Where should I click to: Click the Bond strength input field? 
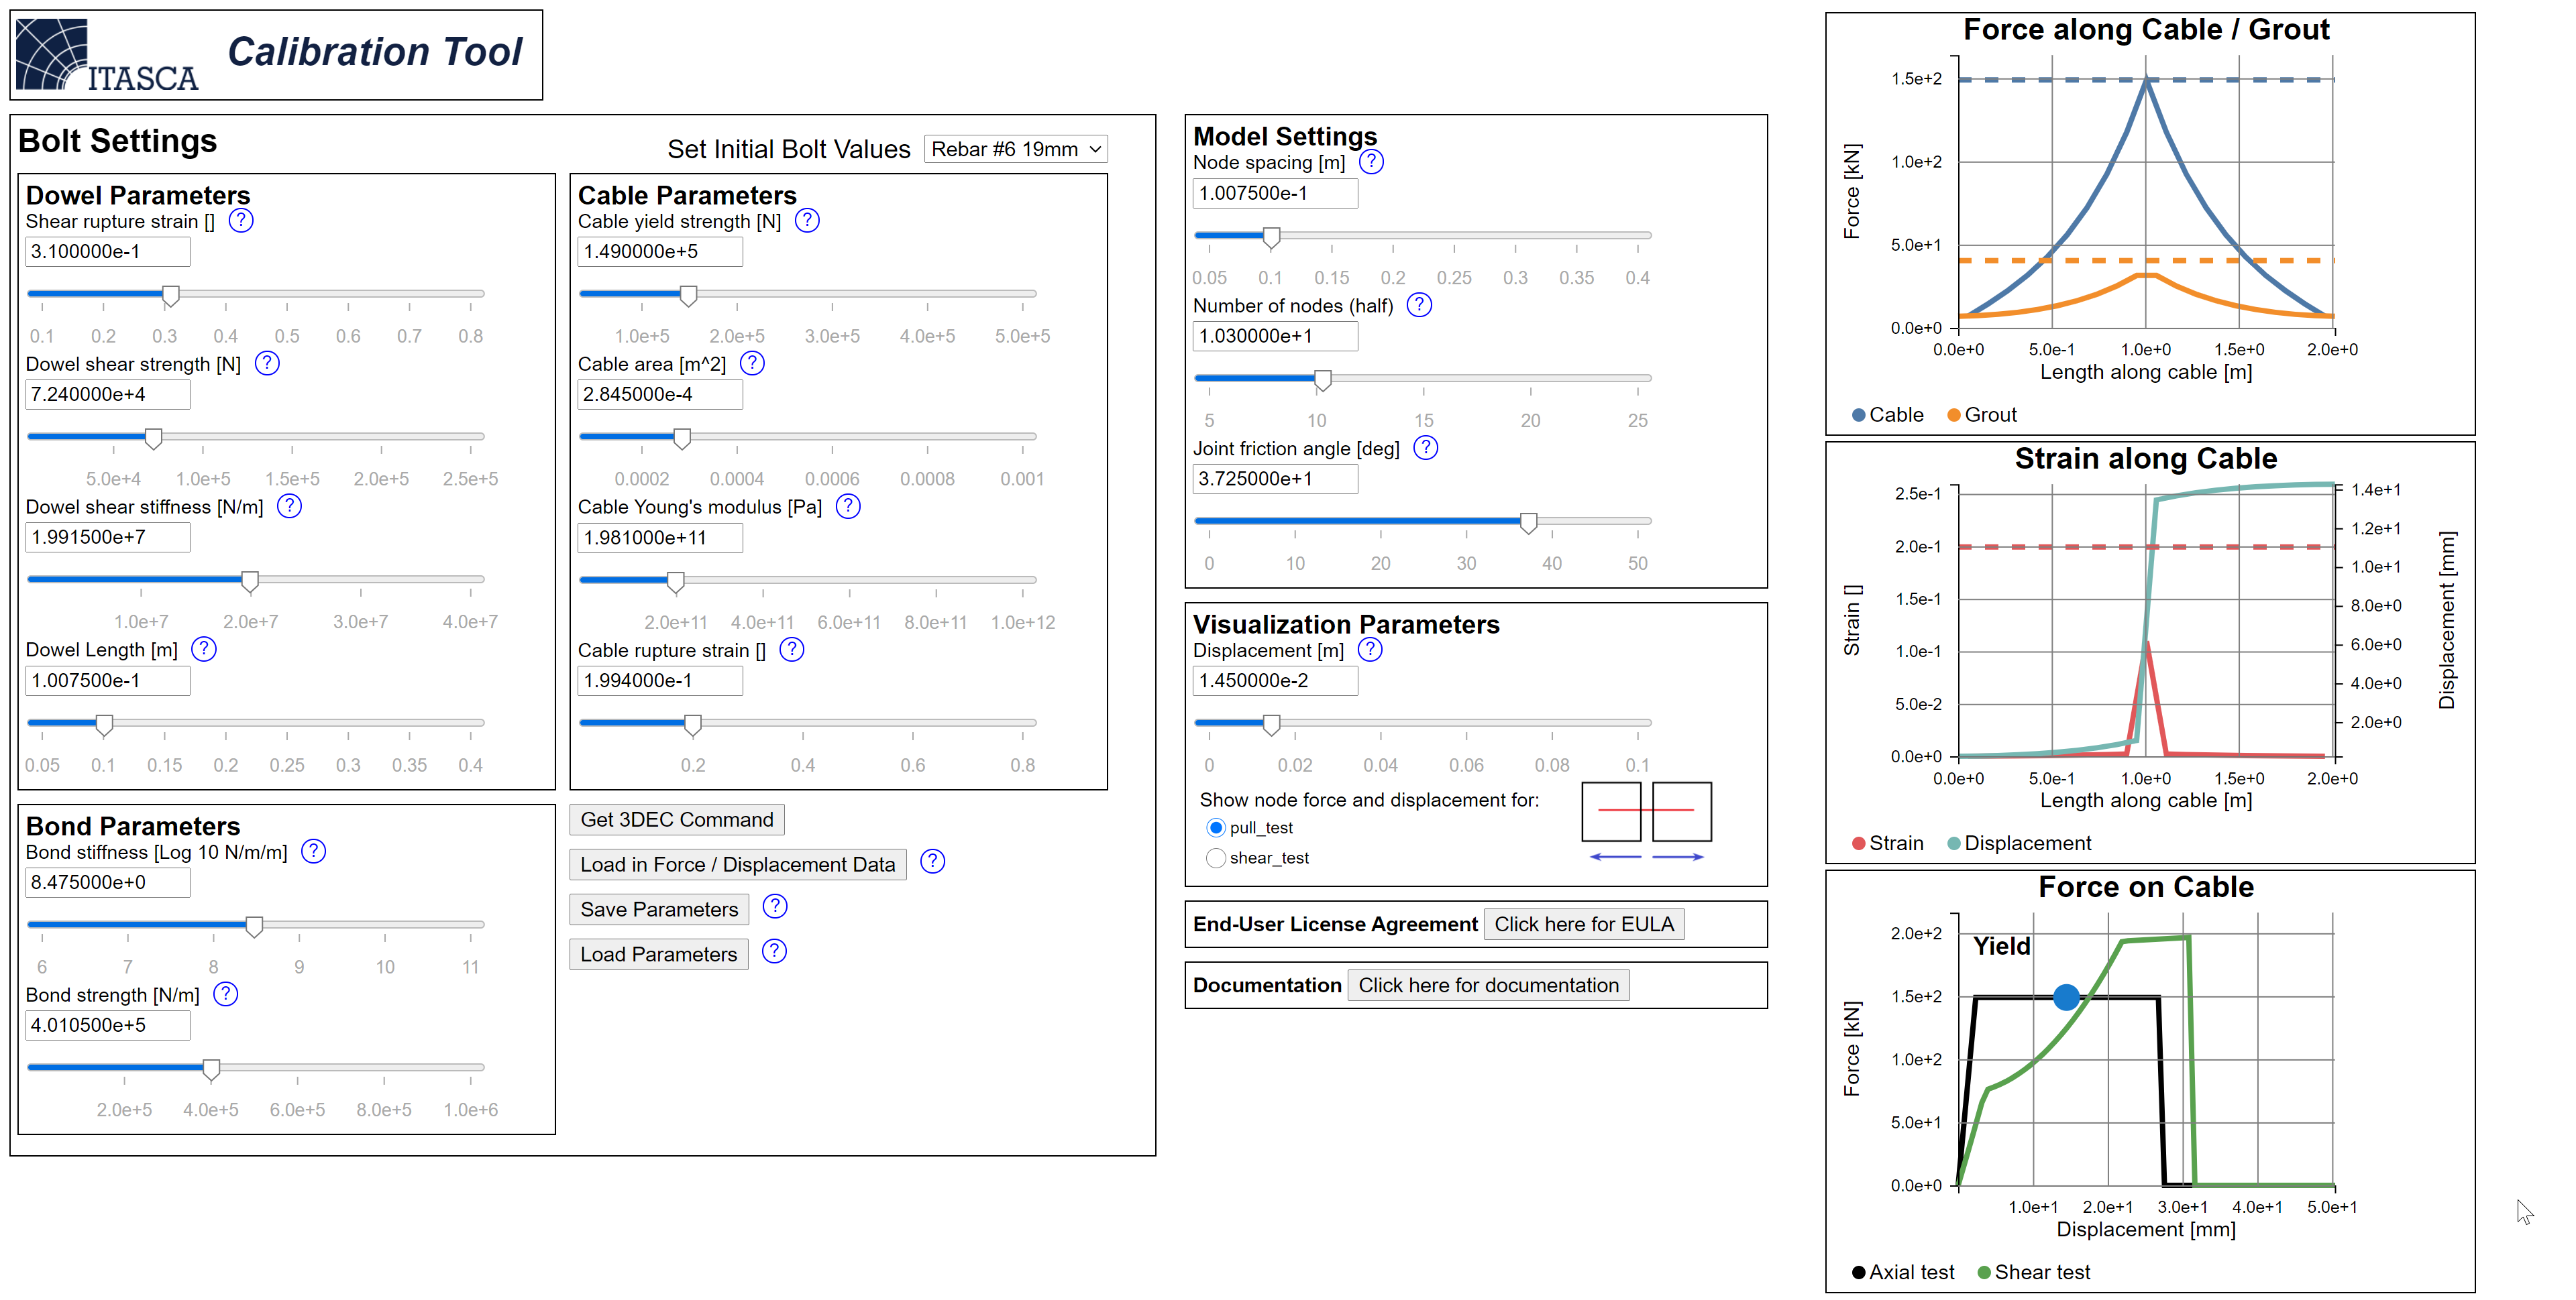click(x=108, y=1025)
